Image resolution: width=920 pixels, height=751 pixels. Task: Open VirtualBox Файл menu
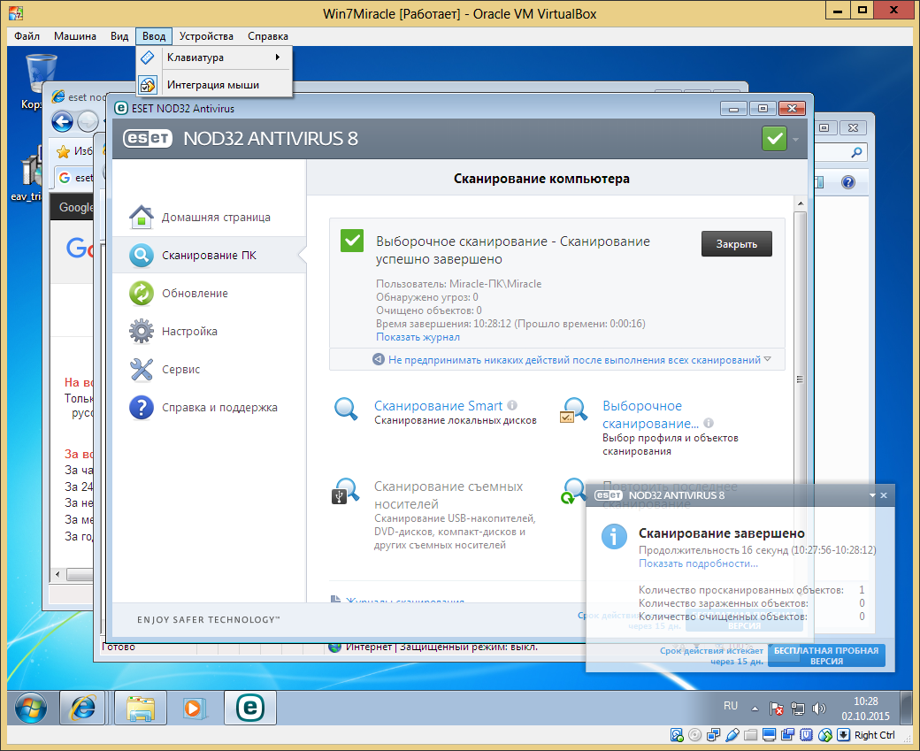coord(27,36)
